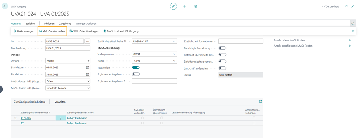Open the Berichte menu
The image size is (361, 138).
click(30, 24)
